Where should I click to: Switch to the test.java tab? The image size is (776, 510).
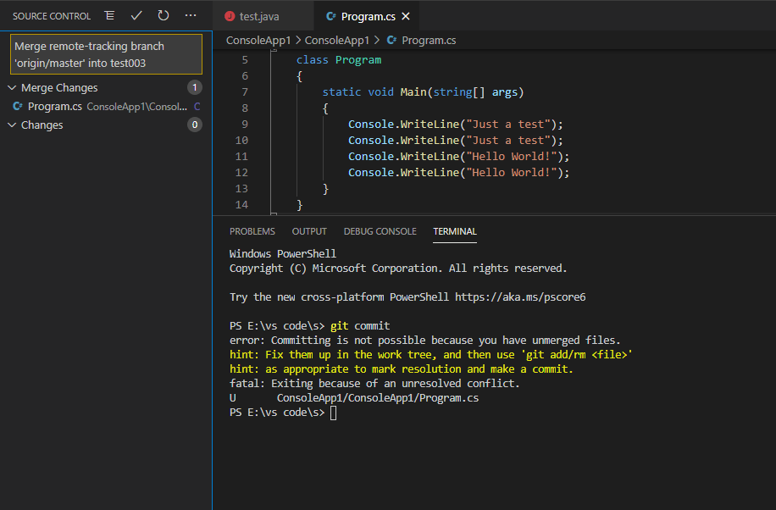(263, 16)
